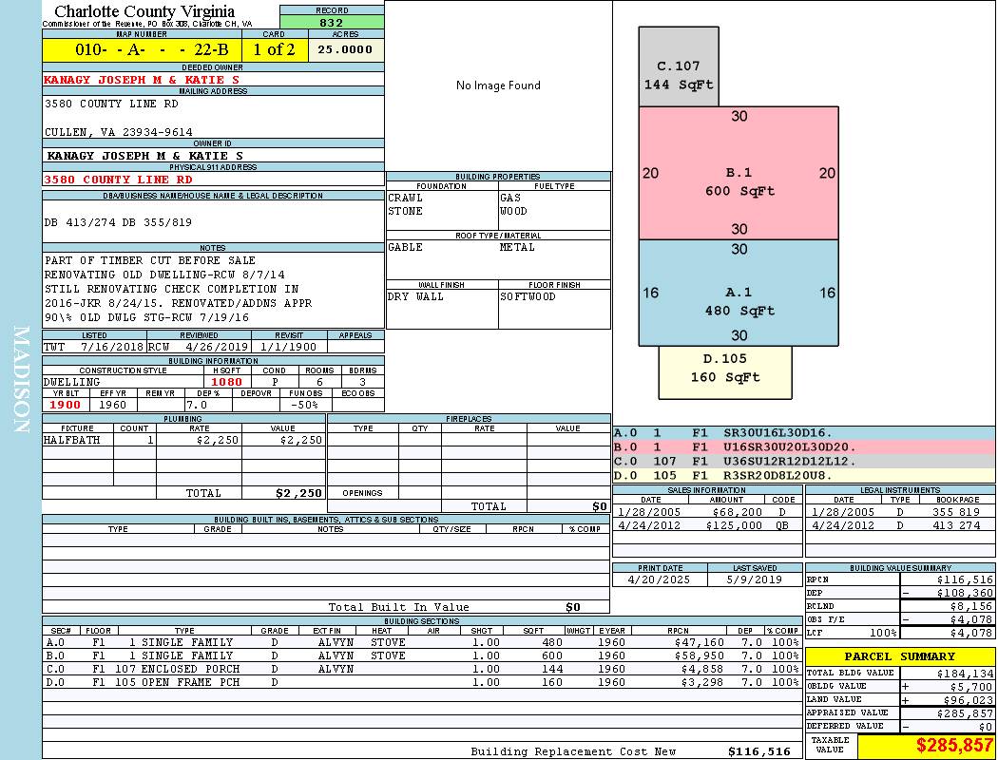Select revisit date 1/1/1900
Viewport: 998px width, 760px height.
point(288,348)
